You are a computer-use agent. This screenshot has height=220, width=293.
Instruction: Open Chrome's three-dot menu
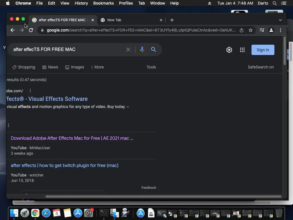pyautogui.click(x=280, y=30)
